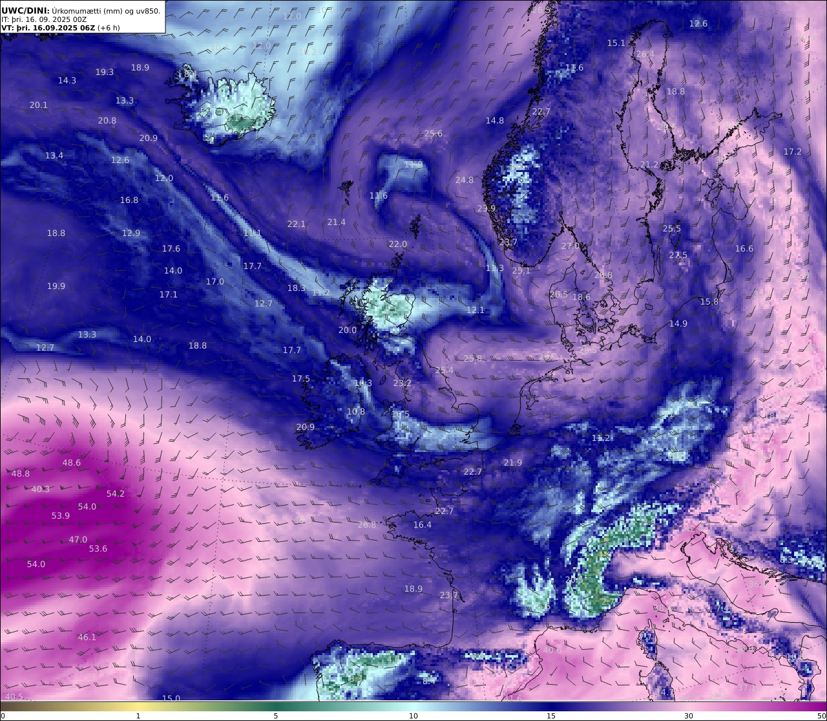Click the 13.4 value label
Viewport: 827px width, 721px height.
[x=54, y=155]
